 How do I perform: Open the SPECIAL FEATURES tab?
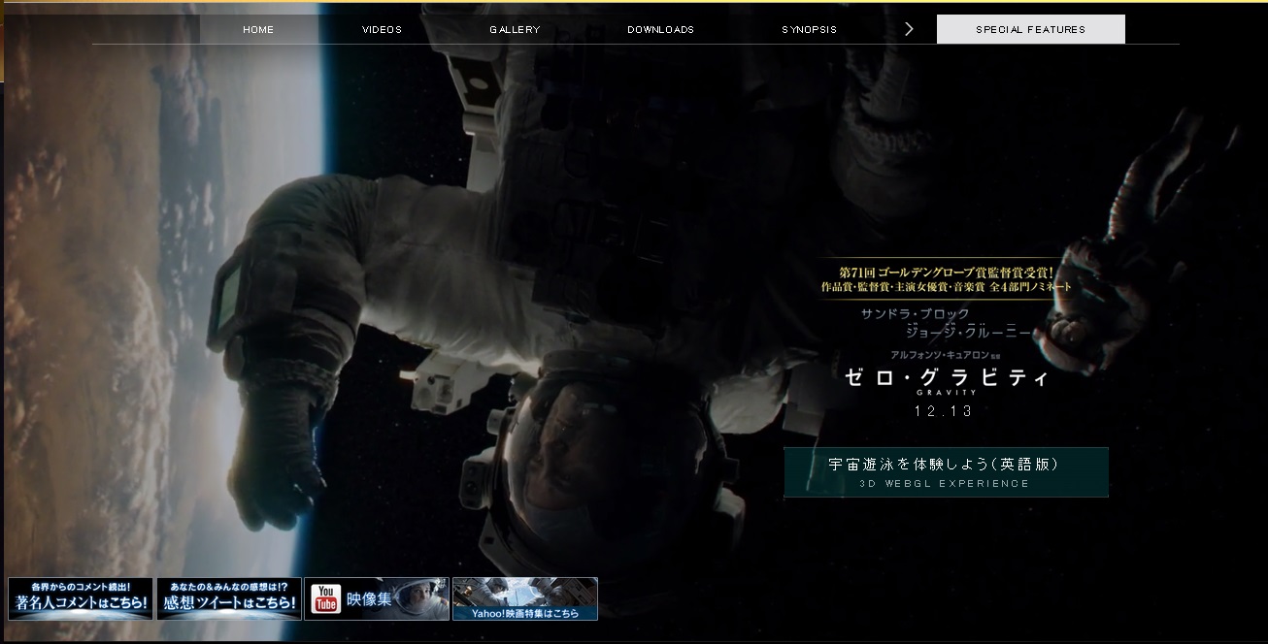click(1031, 29)
